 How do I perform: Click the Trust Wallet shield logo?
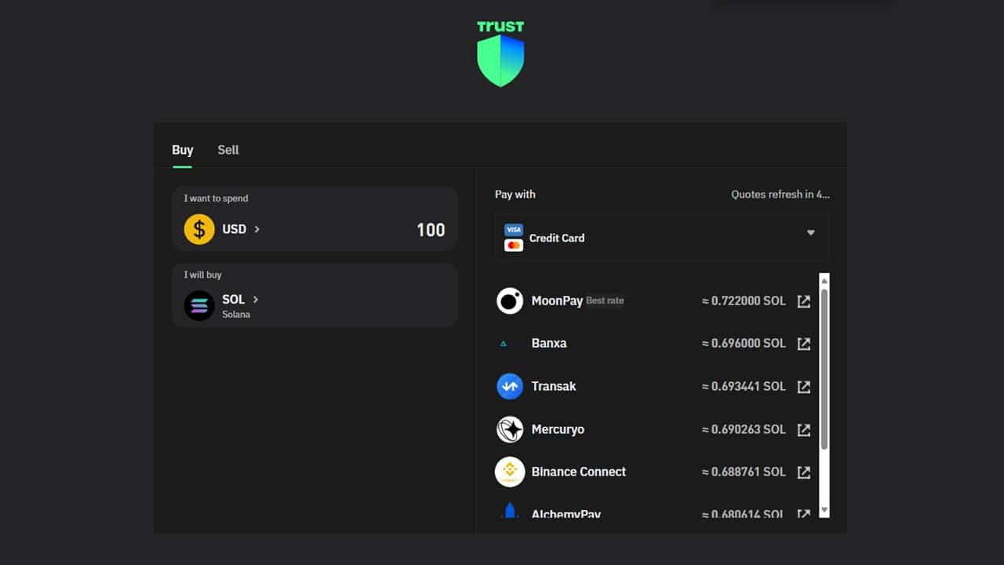[x=500, y=53]
